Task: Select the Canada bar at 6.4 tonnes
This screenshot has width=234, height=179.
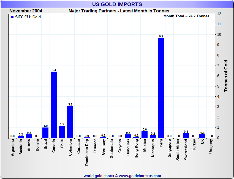Action: coord(54,105)
